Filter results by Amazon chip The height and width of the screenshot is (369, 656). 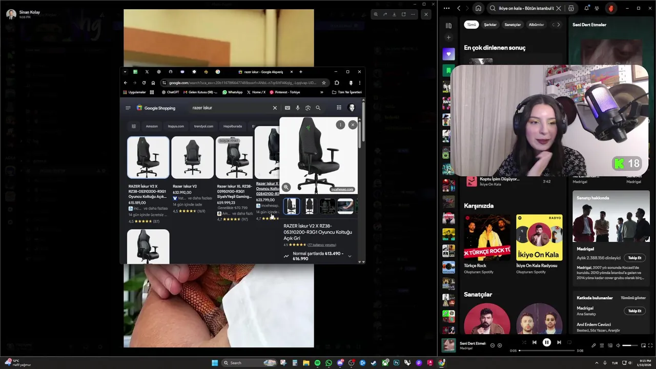[x=152, y=126]
